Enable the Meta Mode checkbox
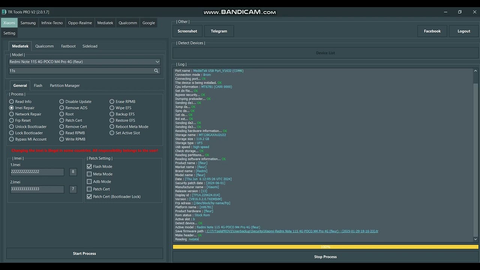Image resolution: width=480 pixels, height=270 pixels. (x=89, y=174)
